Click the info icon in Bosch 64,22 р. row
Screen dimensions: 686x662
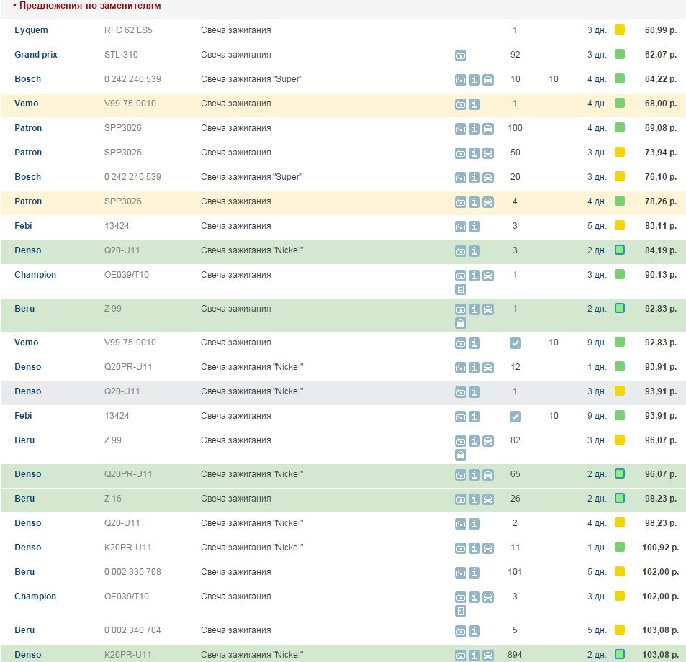click(474, 80)
